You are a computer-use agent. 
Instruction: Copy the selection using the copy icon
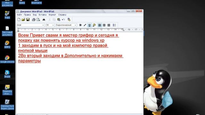54,19
